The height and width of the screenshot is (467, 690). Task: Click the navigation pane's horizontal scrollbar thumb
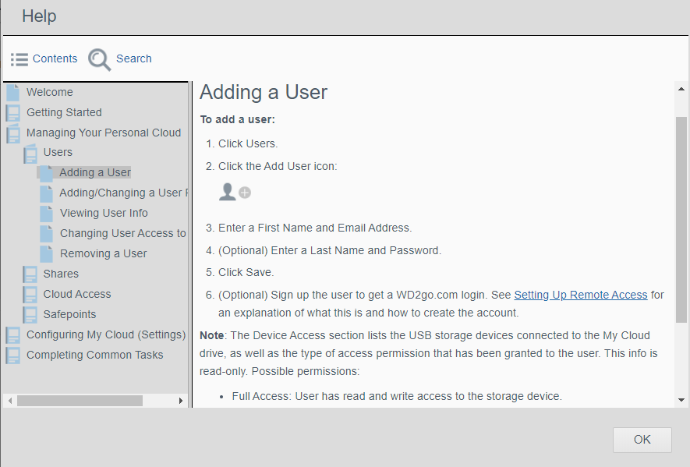(x=80, y=401)
